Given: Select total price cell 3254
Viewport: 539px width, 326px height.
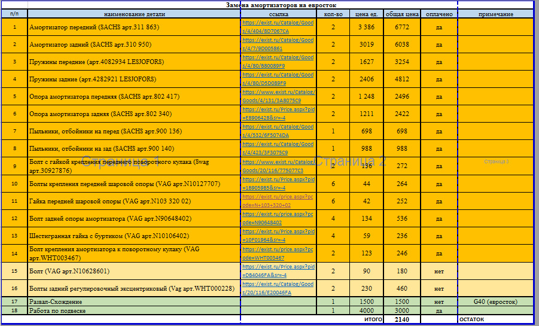Looking at the screenshot, I should click(402, 62).
